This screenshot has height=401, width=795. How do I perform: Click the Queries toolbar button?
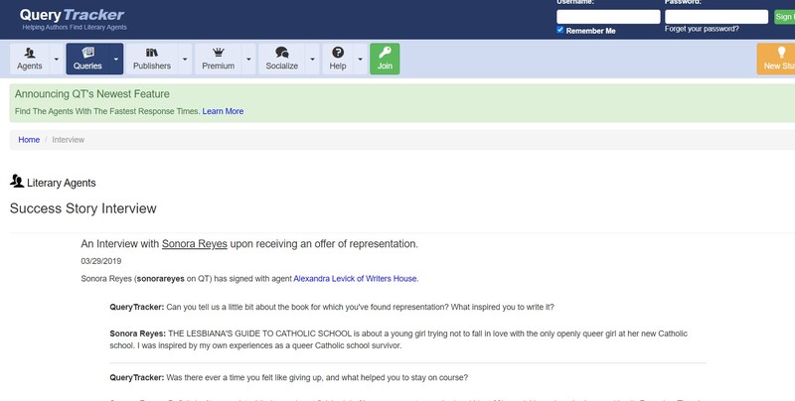(x=87, y=59)
